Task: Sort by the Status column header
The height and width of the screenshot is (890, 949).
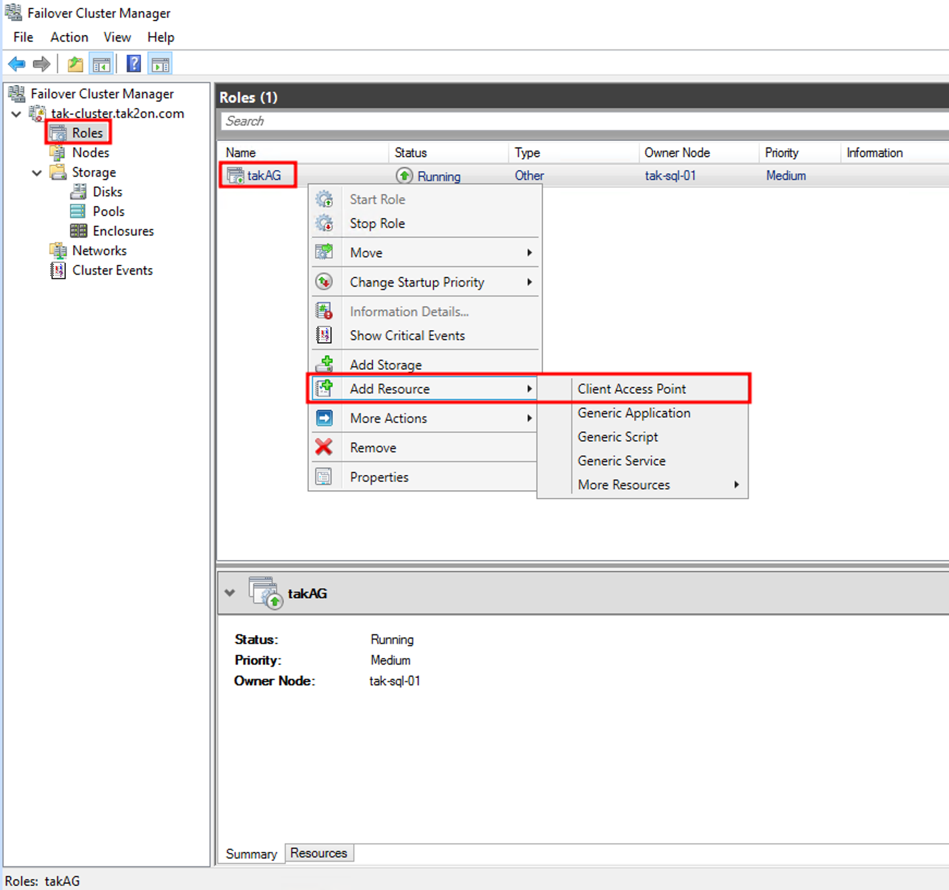Action: 449,153
